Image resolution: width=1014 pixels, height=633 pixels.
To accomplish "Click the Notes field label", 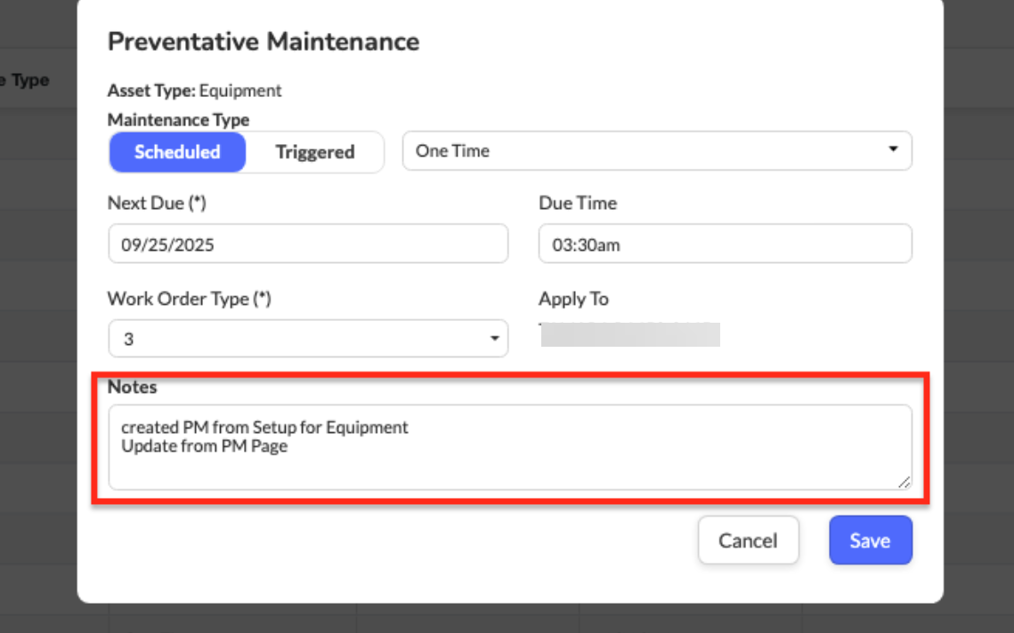I will coord(132,388).
